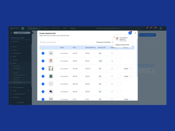The image size is (175, 131).
Task: Remove item from cart popup with x icon
Action: [114, 37]
